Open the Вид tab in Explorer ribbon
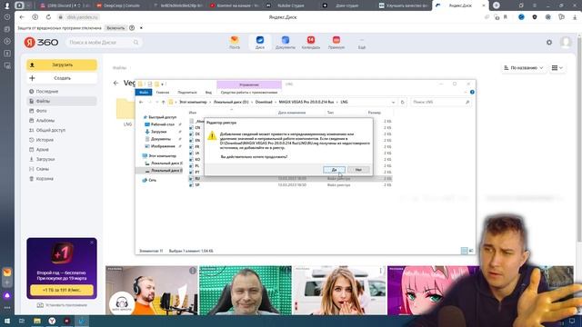 [208, 93]
